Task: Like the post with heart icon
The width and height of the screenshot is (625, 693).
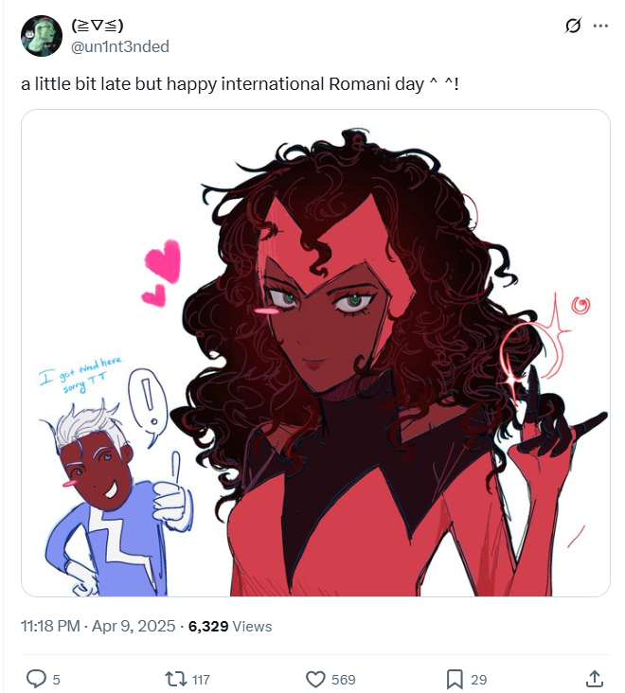Action: click(315, 680)
